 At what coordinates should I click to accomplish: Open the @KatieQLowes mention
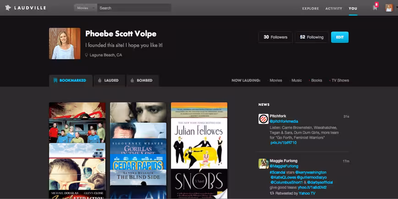click(282, 177)
